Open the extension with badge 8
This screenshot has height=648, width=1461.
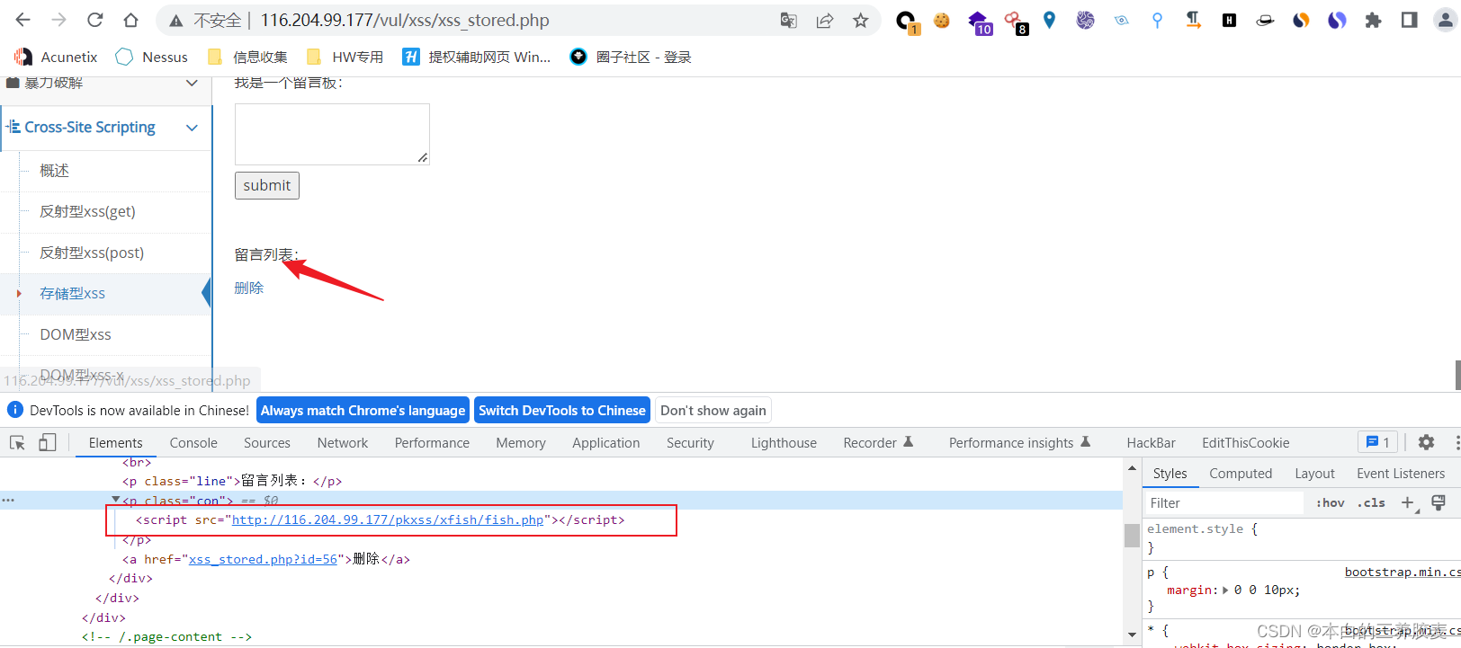click(x=1016, y=22)
